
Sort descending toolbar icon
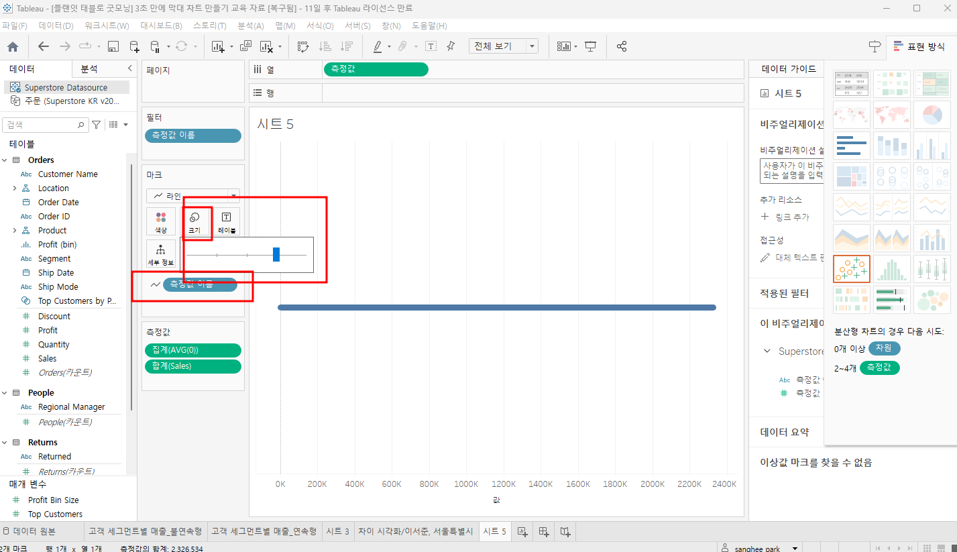pyautogui.click(x=346, y=46)
